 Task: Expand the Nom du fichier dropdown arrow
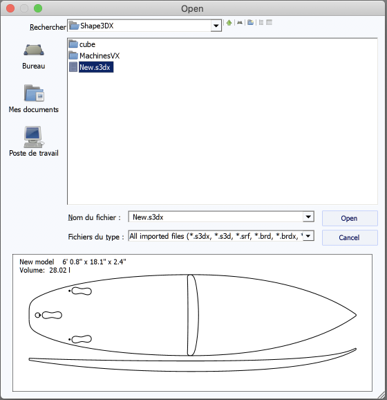click(x=308, y=217)
